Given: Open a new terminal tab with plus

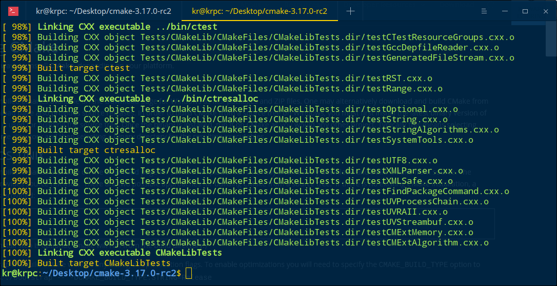Looking at the screenshot, I should pyautogui.click(x=350, y=11).
